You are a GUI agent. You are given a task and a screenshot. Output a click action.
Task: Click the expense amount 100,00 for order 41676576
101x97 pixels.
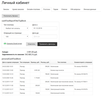point(47,89)
